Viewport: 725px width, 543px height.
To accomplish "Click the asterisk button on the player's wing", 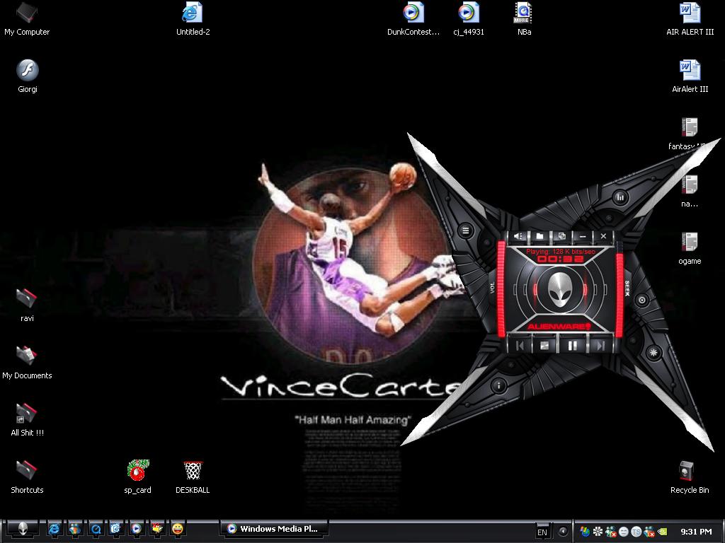I will [653, 353].
